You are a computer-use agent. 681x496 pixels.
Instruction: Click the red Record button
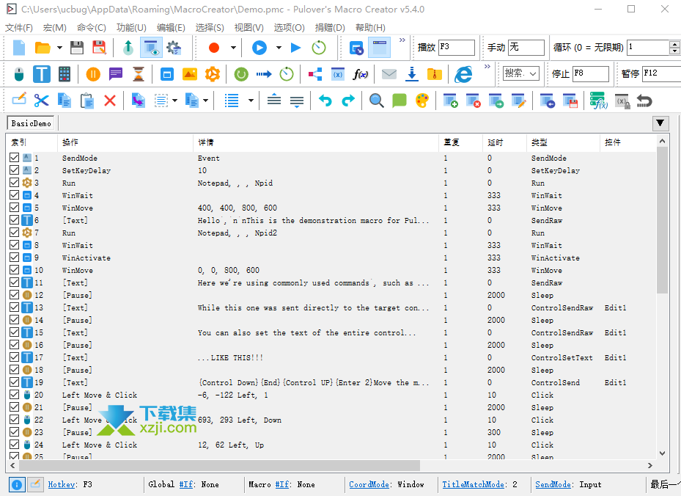point(213,48)
